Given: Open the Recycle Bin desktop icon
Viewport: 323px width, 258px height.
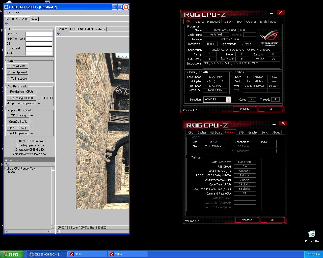Looking at the screenshot, I should point(312,236).
